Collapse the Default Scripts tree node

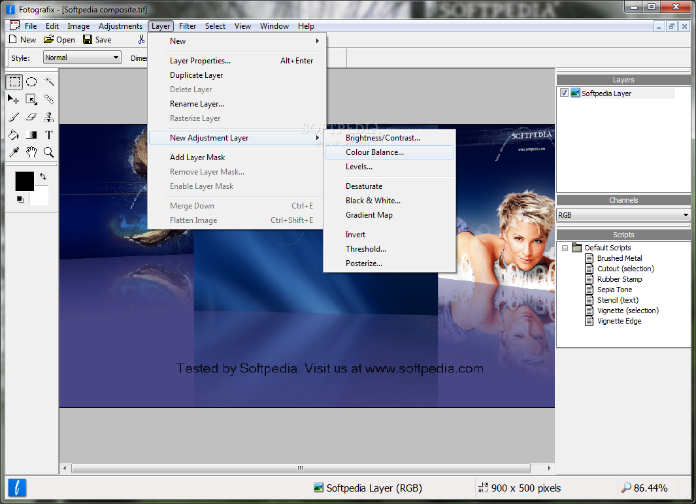(565, 248)
